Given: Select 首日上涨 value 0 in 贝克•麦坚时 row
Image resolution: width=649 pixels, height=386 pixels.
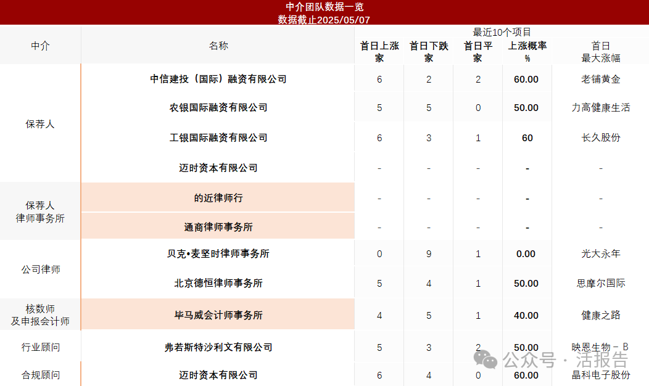Looking at the screenshot, I should pos(379,254).
